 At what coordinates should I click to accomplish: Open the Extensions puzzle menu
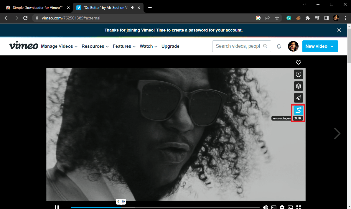tap(308, 18)
